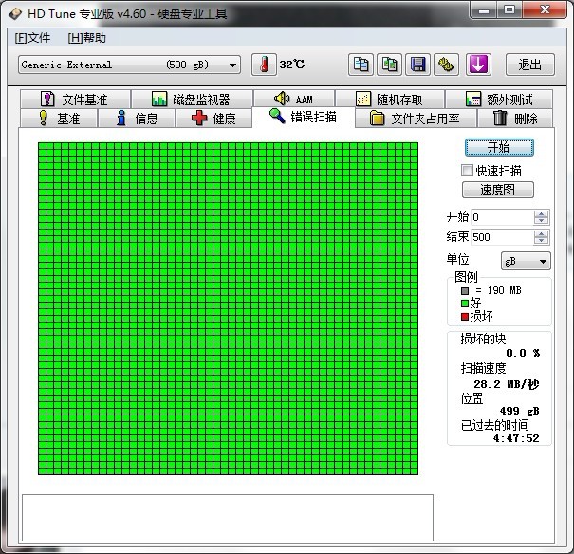Screen dimensions: 574x554
Task: Click the 0.0 % damaged blocks value
Action: (523, 353)
